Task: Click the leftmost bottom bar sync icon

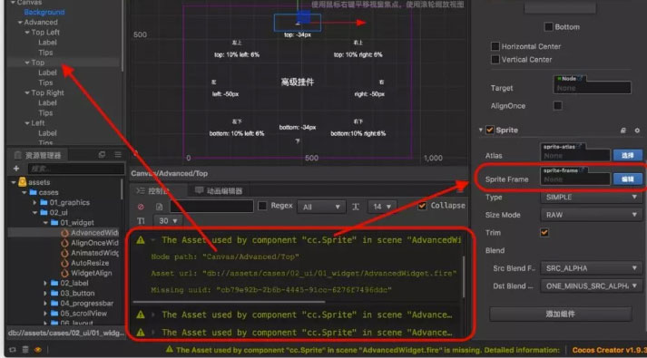Action: [x=13, y=349]
